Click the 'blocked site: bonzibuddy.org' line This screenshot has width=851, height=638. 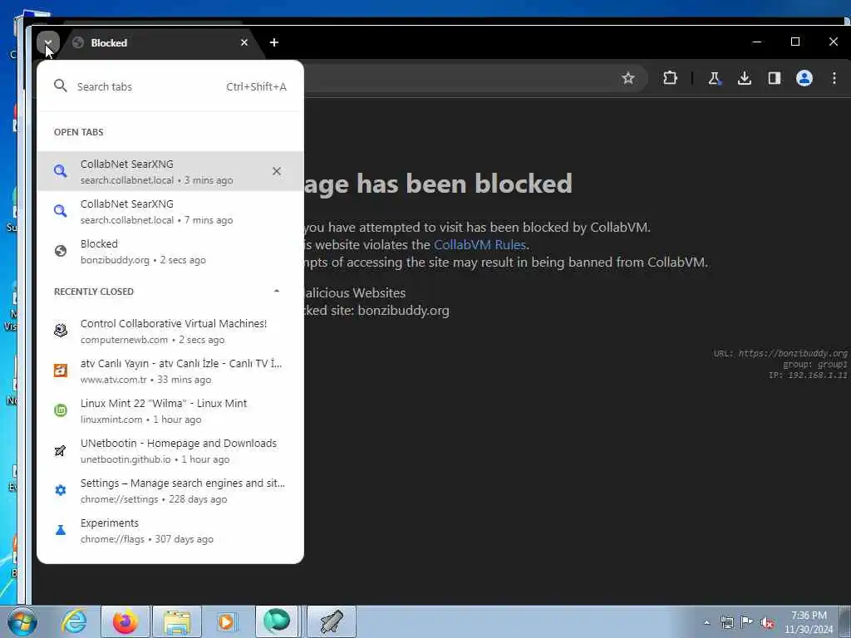click(376, 311)
